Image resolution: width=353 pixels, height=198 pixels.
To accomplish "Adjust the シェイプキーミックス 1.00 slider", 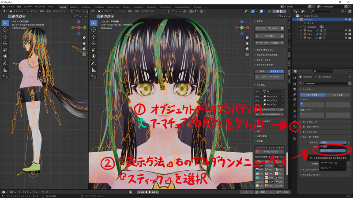I will (x=270, y=110).
